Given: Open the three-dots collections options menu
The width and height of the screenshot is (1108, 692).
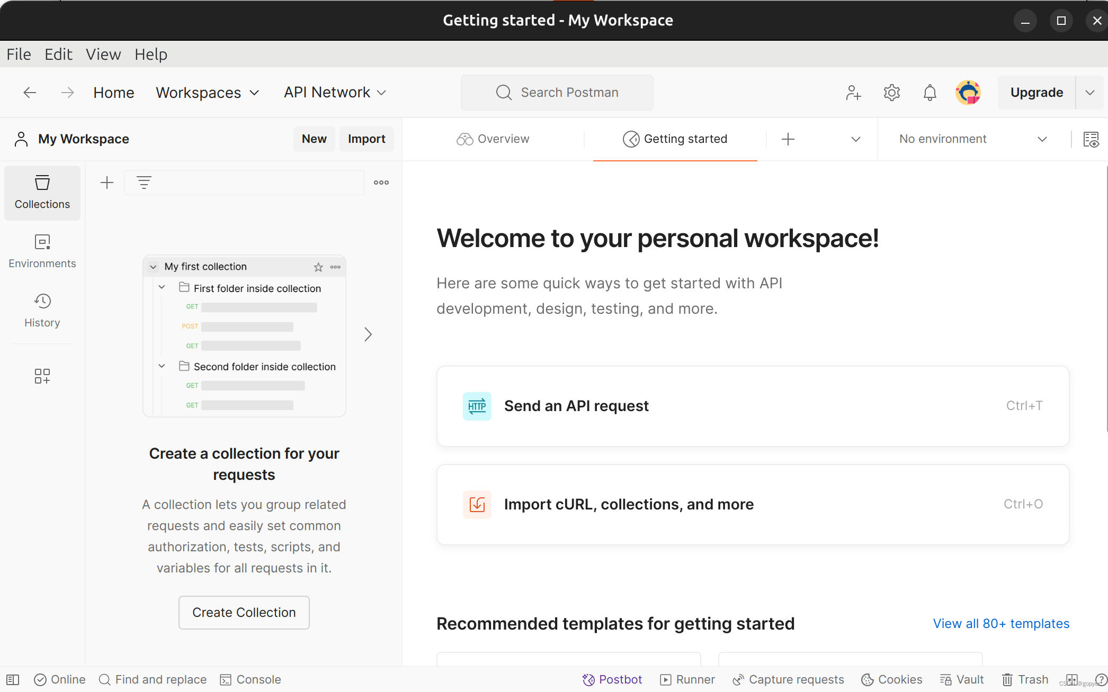Looking at the screenshot, I should pos(381,183).
